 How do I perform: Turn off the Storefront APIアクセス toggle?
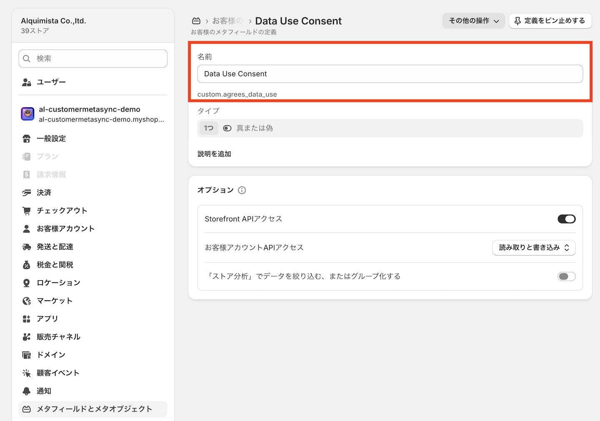pos(567,219)
